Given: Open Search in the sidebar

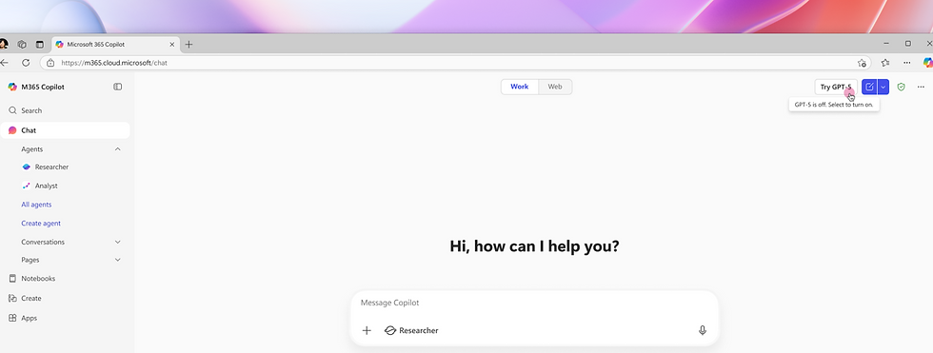Looking at the screenshot, I should (x=65, y=110).
